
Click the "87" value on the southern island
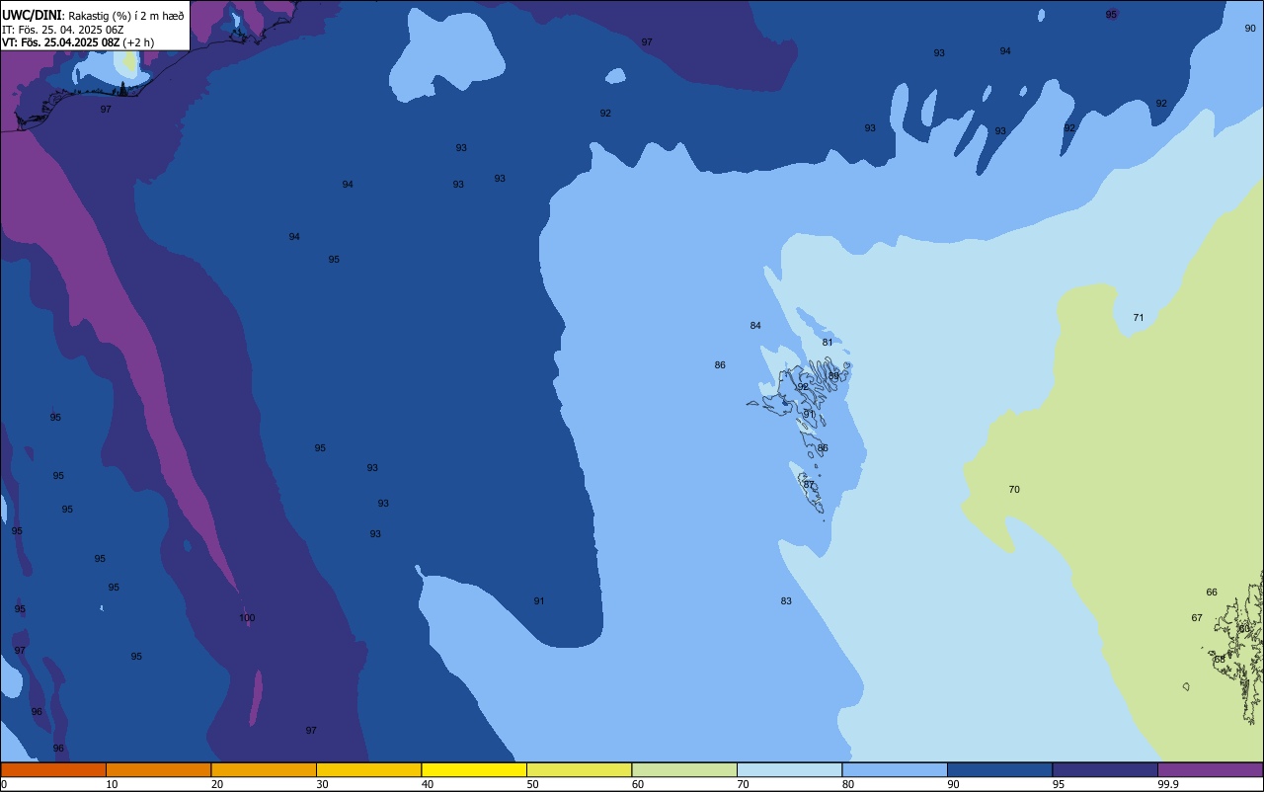(x=809, y=485)
